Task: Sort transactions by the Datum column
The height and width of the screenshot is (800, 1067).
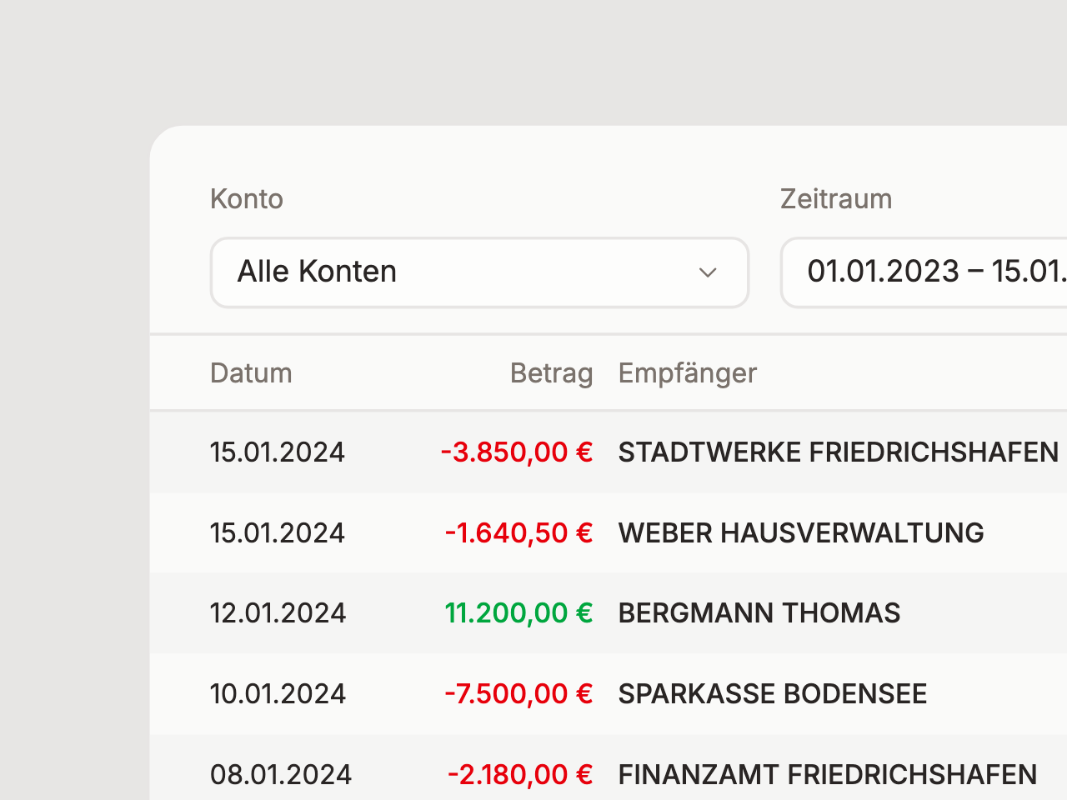Action: [x=250, y=372]
